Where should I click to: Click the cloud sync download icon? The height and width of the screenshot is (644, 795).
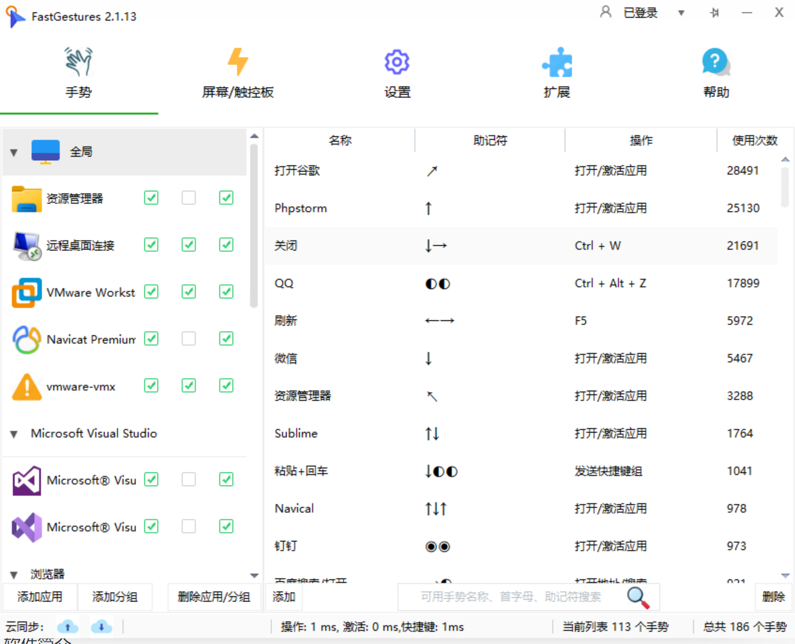pos(101,626)
